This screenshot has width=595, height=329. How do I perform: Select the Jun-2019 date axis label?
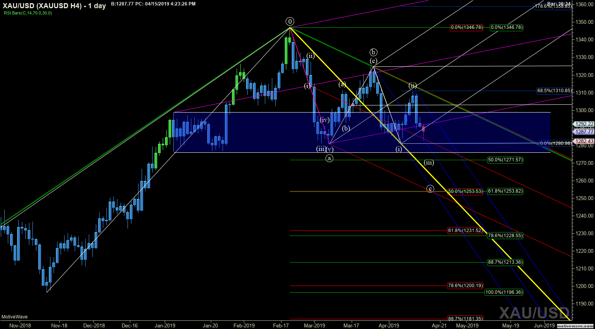545,325
